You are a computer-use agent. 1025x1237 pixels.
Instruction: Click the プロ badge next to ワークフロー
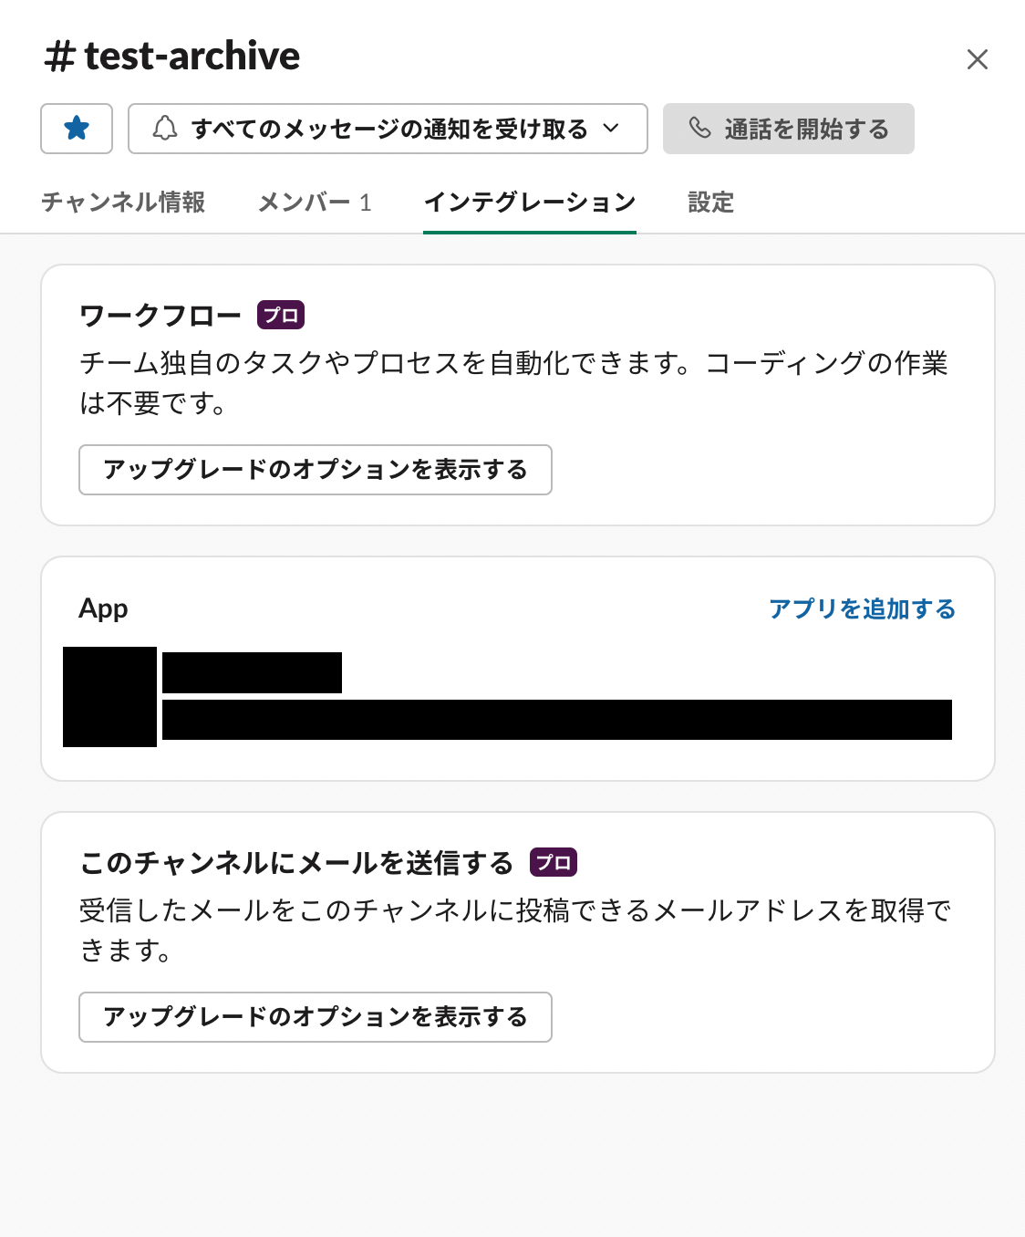(280, 316)
